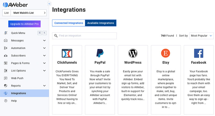Click the Facebook description text

199,87
